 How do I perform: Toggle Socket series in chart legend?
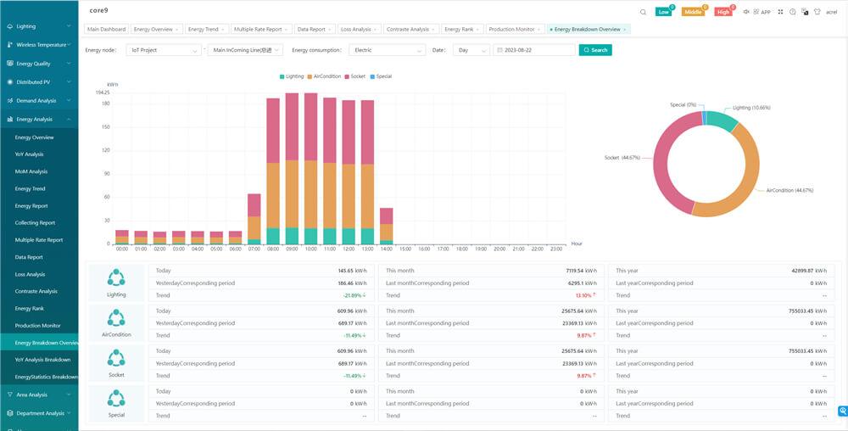(354, 76)
